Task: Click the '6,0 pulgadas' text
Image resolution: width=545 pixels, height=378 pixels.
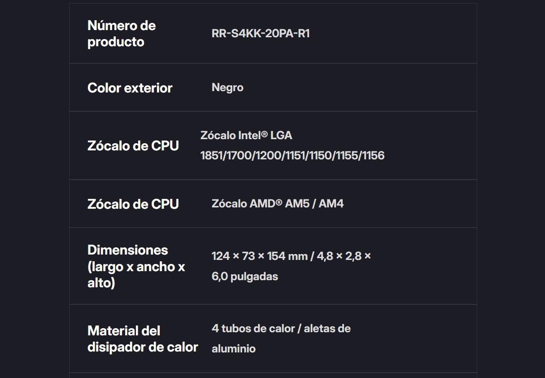Action: [244, 277]
